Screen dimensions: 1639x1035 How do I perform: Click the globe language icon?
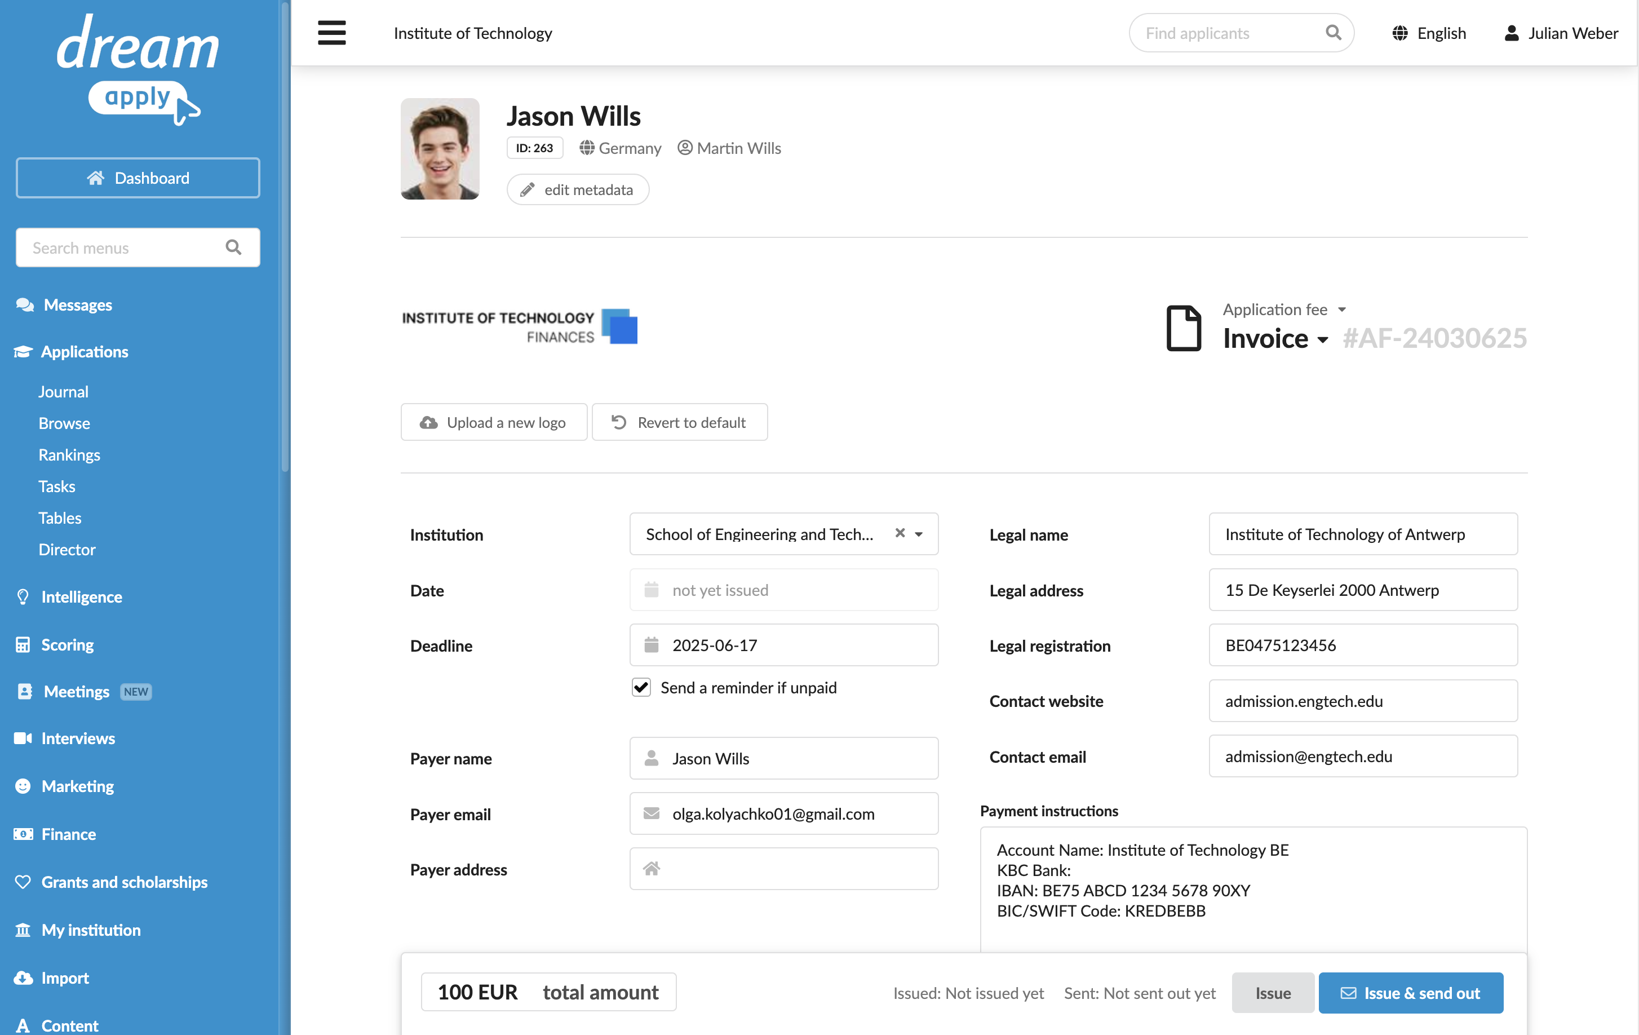point(1399,33)
